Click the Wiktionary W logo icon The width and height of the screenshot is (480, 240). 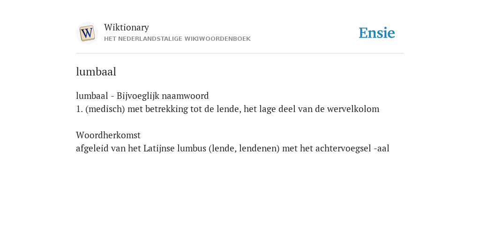pos(87,33)
